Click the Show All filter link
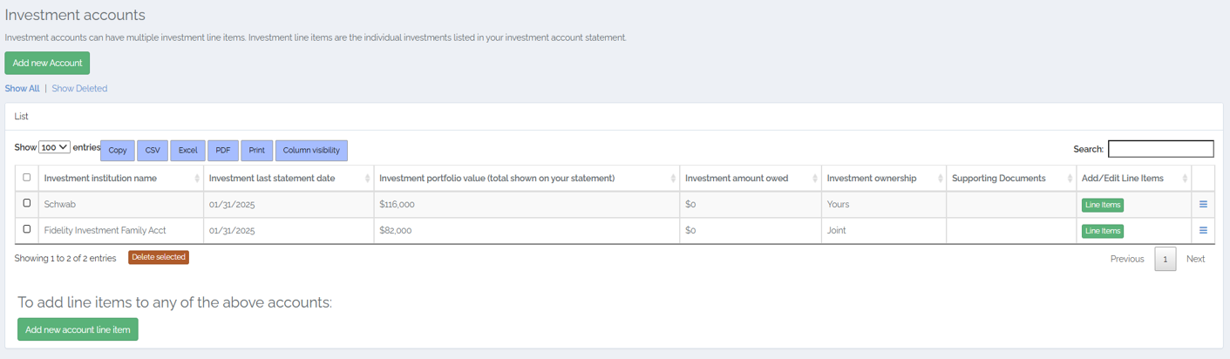The height and width of the screenshot is (359, 1230). (22, 89)
